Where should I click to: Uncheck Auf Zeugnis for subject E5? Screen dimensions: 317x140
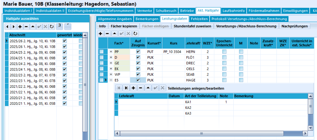point(138,80)
